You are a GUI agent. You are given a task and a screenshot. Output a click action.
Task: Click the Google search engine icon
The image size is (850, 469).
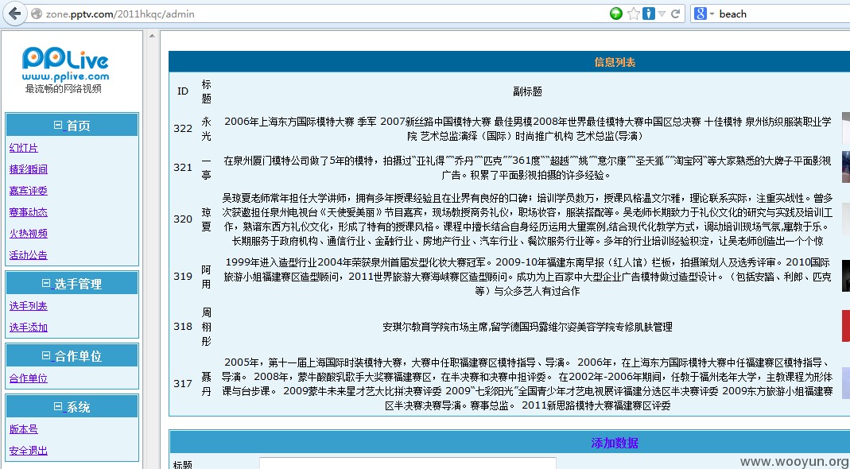(x=701, y=14)
